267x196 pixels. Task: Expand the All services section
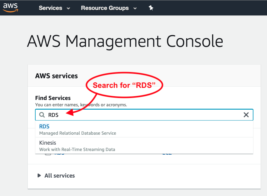(x=59, y=175)
